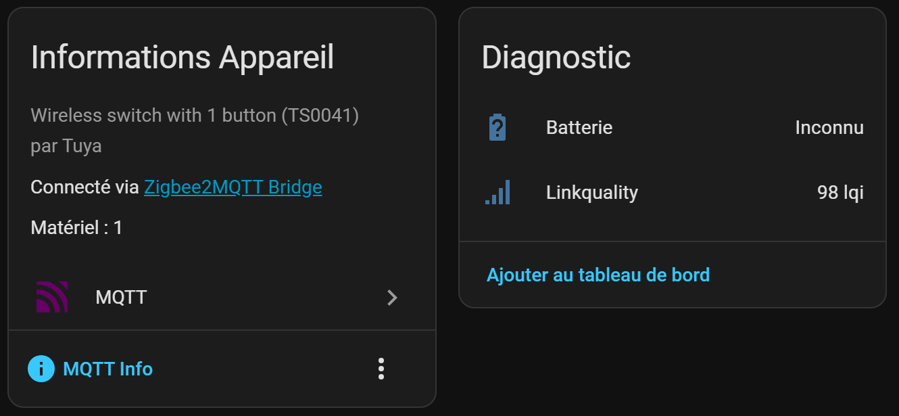Click the MQTT Info button text
The width and height of the screenshot is (899, 416).
click(x=107, y=369)
